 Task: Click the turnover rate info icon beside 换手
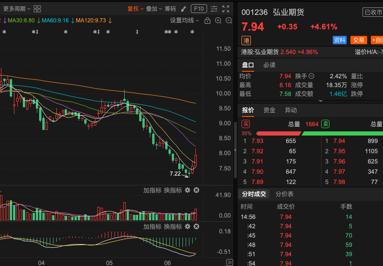coord(311,76)
